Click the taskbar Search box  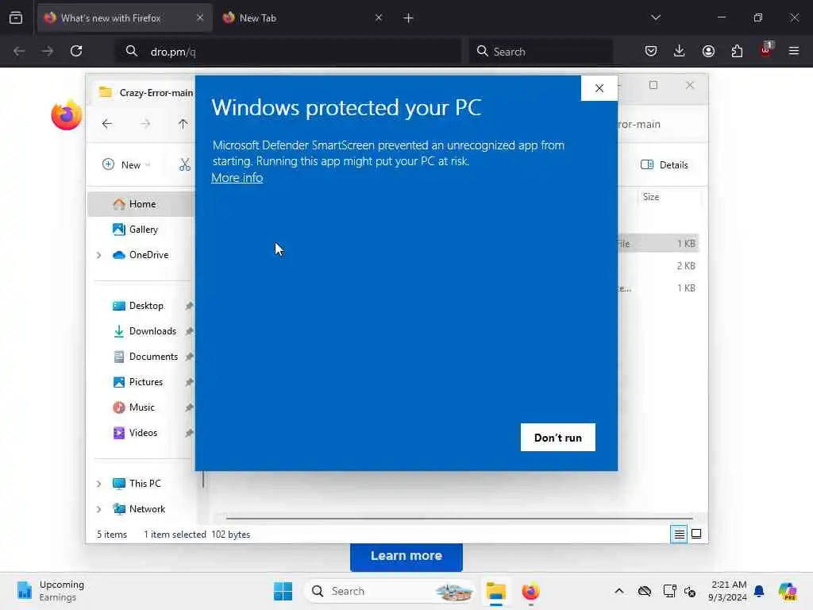pyautogui.click(x=390, y=591)
